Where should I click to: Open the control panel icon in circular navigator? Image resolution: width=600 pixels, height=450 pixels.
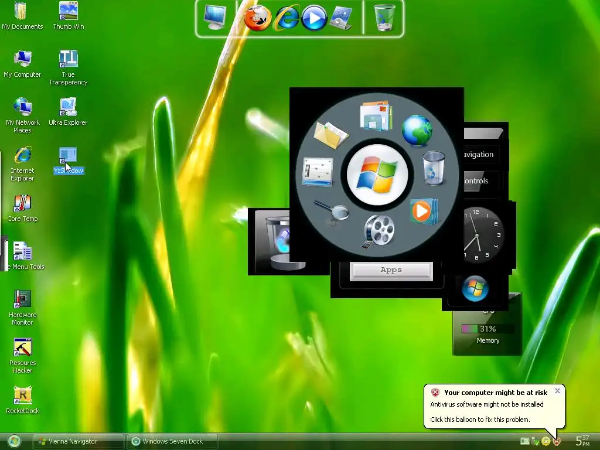[318, 172]
